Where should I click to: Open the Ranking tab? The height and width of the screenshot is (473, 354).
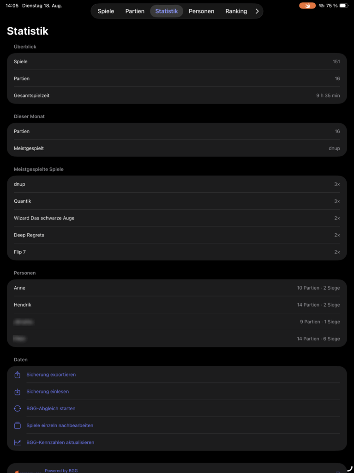pos(236,11)
